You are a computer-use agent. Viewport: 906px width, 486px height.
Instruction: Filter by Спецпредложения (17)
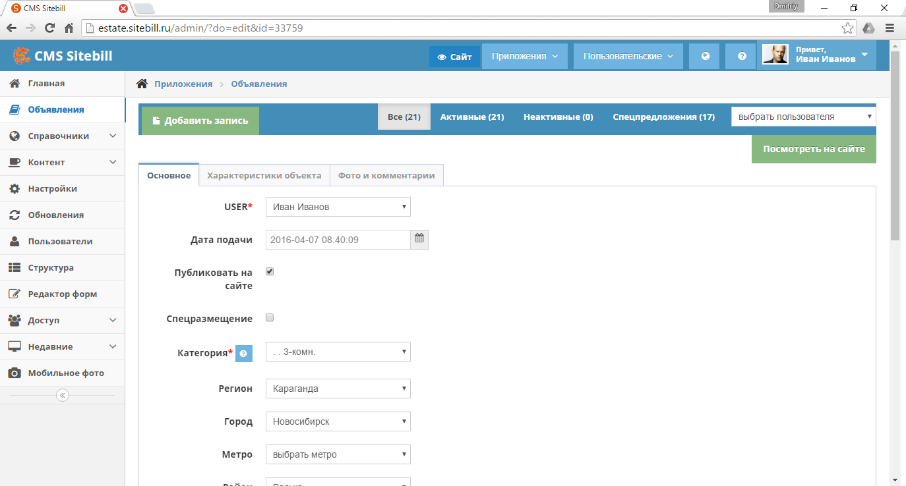[x=664, y=117]
